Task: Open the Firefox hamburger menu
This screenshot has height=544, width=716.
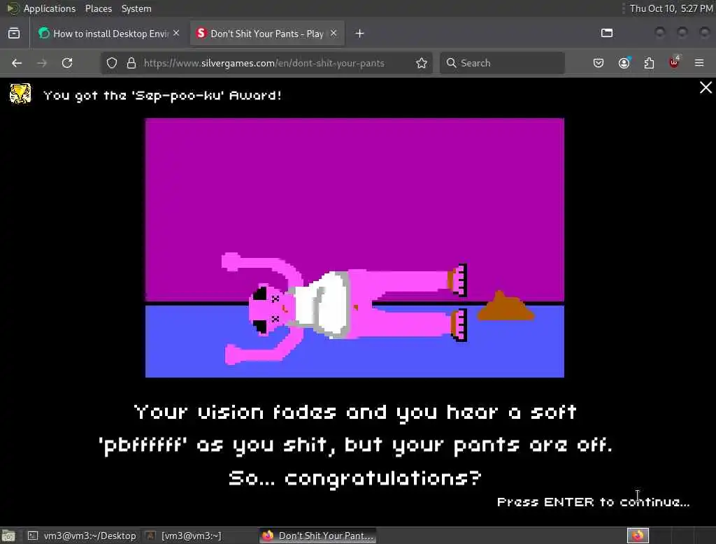Action: point(699,63)
